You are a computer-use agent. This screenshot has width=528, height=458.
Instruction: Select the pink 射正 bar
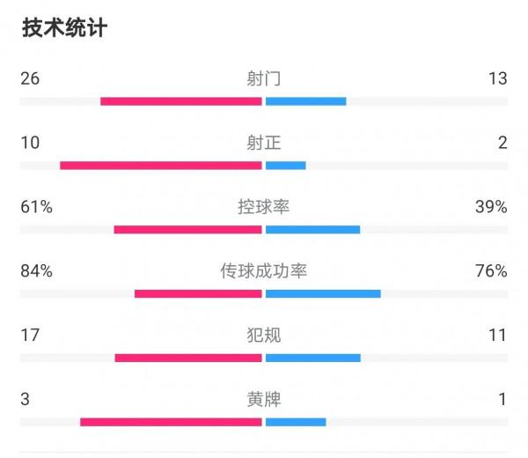[161, 166]
